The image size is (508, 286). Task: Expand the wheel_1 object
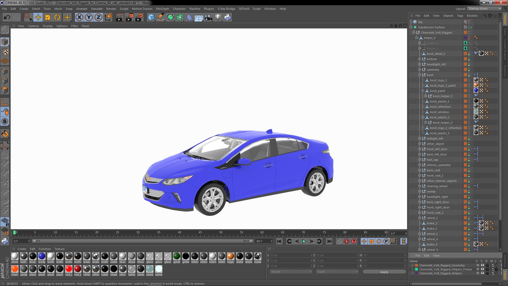pyautogui.click(x=420, y=234)
